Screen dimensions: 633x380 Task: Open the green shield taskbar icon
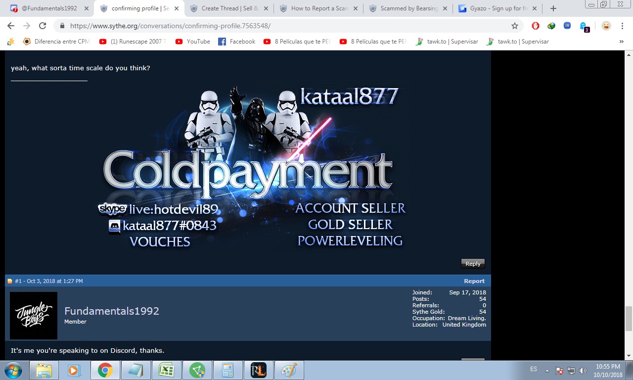197,371
